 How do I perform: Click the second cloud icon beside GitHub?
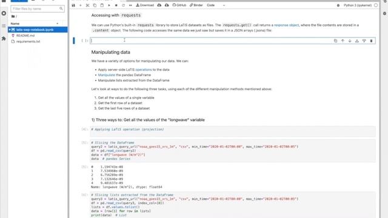click(167, 5)
